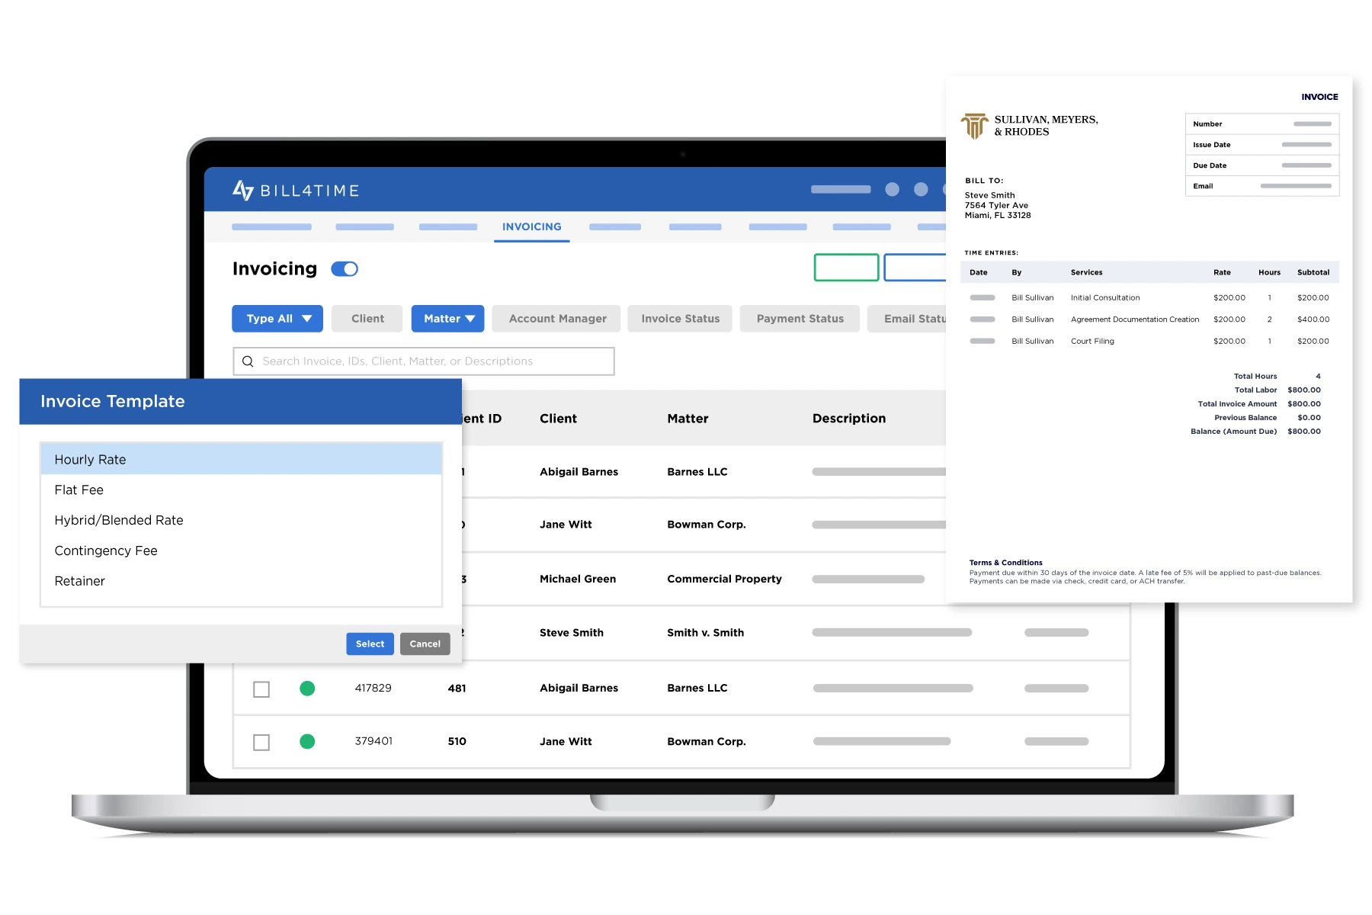Click invoice number 379401
This screenshot has width=1372, height=915.
(373, 741)
